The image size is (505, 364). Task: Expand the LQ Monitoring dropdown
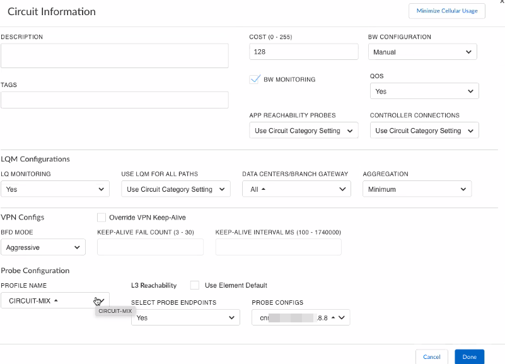[x=55, y=189]
